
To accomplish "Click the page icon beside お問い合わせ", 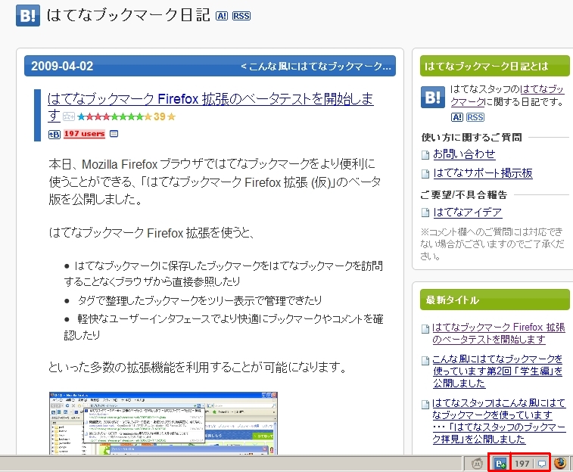I will [425, 155].
